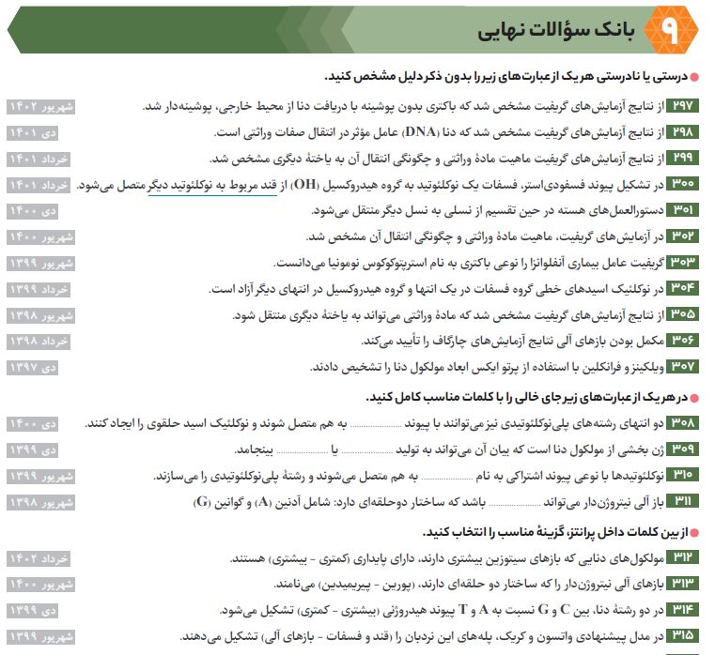This screenshot has height=655, width=715.
Task: Click the شهریور ۱۳۹۹ tag on question ۳۰۳ row
Action: pos(41,264)
